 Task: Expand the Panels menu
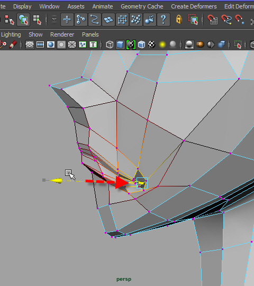[x=90, y=34]
